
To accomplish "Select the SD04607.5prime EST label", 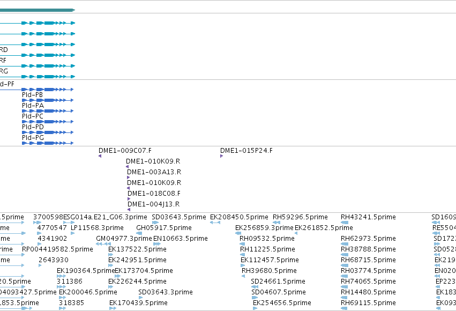I will (279, 293).
